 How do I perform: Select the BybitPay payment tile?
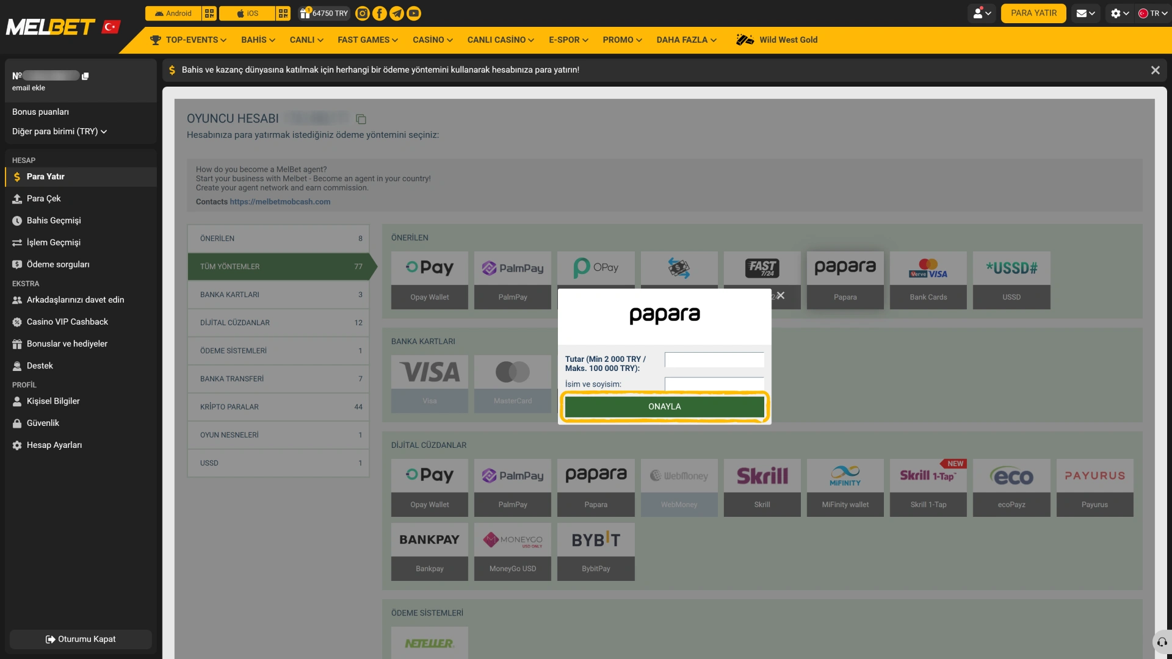[596, 552]
